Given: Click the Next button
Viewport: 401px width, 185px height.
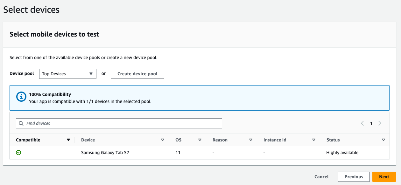Looking at the screenshot, I should click(384, 177).
